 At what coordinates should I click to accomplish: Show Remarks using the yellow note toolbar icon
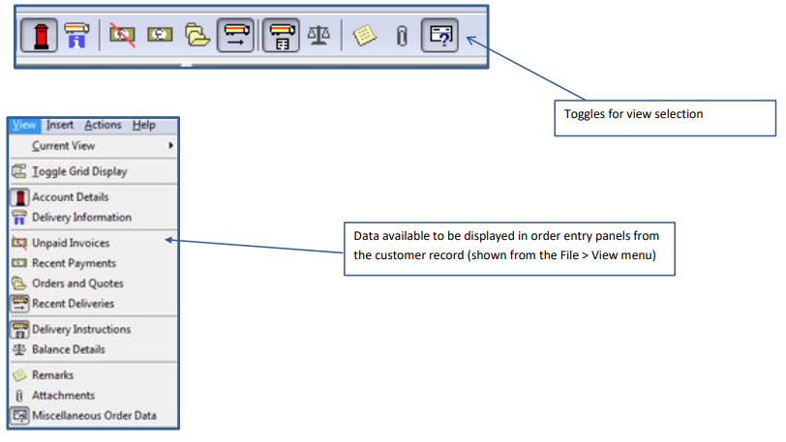pyautogui.click(x=364, y=36)
